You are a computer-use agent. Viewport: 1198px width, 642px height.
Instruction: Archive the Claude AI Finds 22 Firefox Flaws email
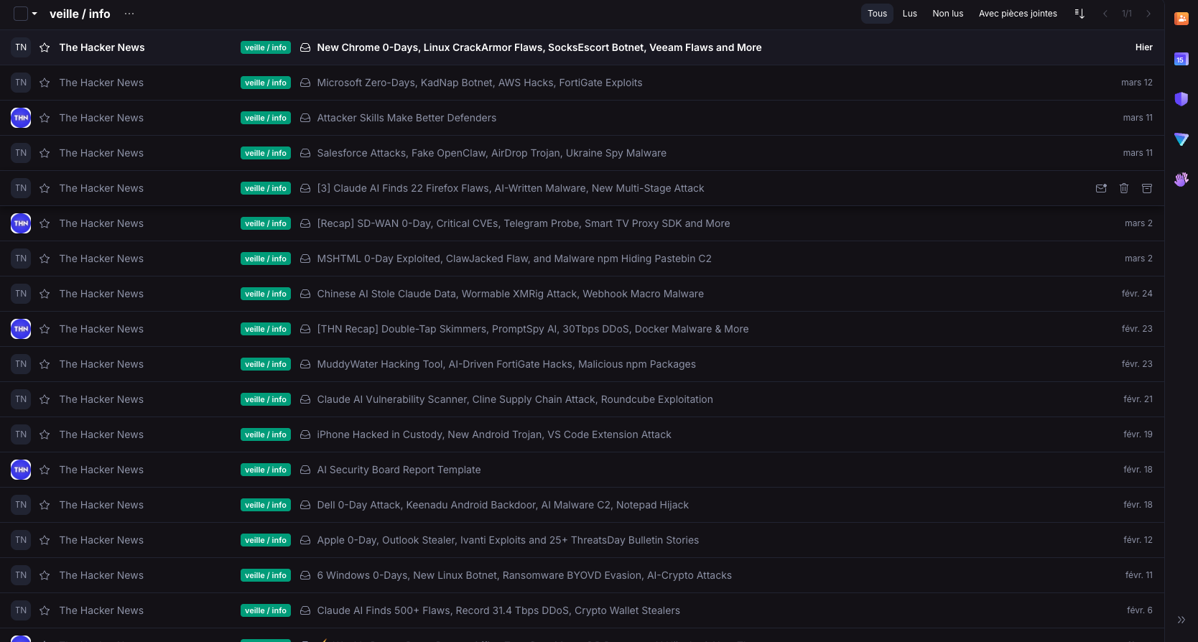click(x=1147, y=188)
